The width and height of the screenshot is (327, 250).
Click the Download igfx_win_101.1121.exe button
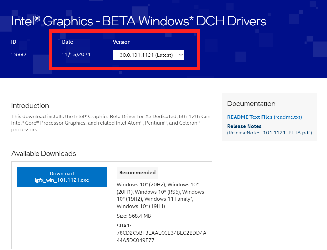point(62,177)
